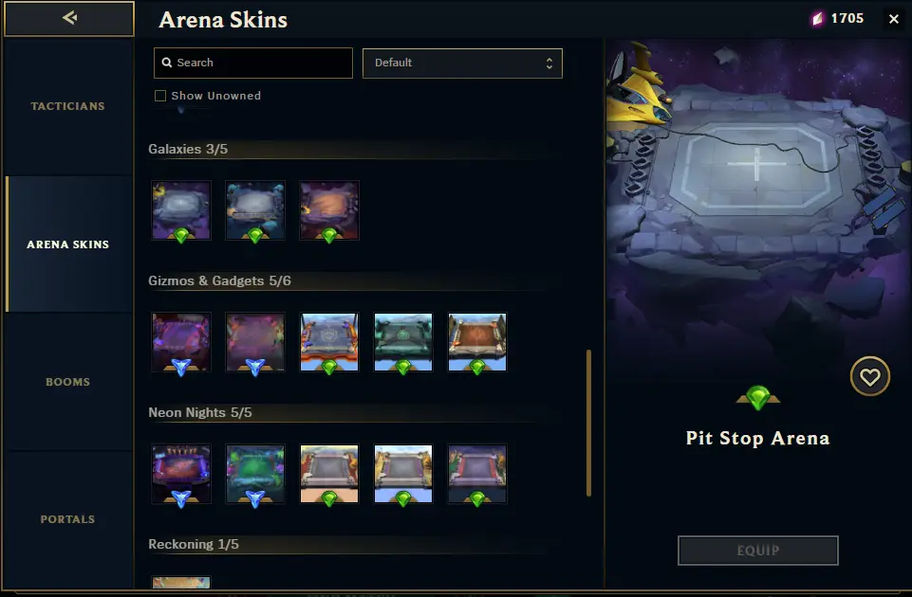
Task: Click the back arrow icon
Action: [x=70, y=18]
